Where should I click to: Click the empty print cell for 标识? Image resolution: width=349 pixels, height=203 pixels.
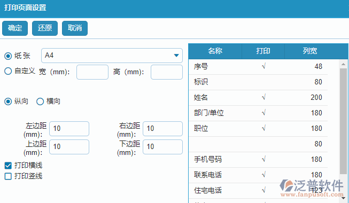[263, 82]
